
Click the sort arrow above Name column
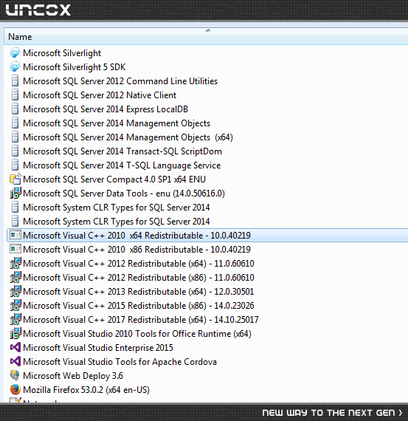(208, 30)
